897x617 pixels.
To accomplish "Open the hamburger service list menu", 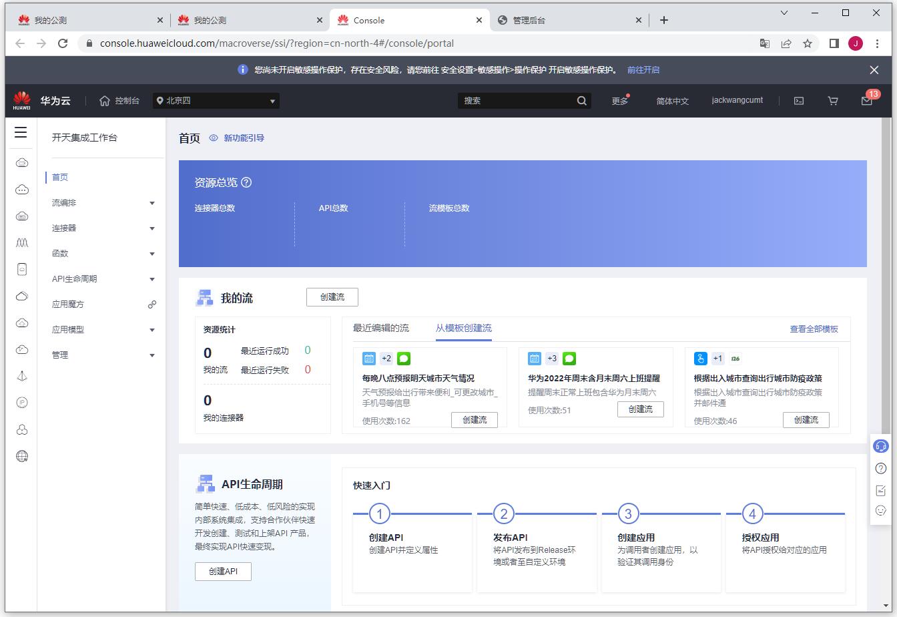I will click(x=21, y=132).
